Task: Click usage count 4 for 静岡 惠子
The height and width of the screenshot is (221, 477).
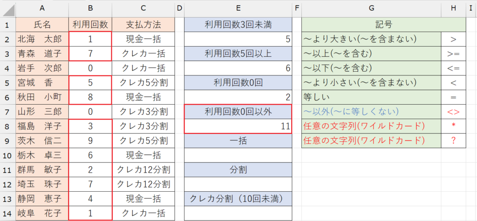Action: click(90, 199)
